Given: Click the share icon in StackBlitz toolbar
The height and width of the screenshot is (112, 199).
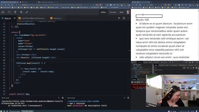Looking at the screenshot, I should pos(21,12).
